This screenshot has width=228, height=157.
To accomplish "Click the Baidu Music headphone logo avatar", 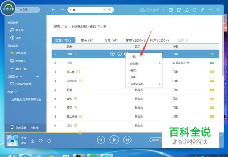I will click(x=8, y=8).
